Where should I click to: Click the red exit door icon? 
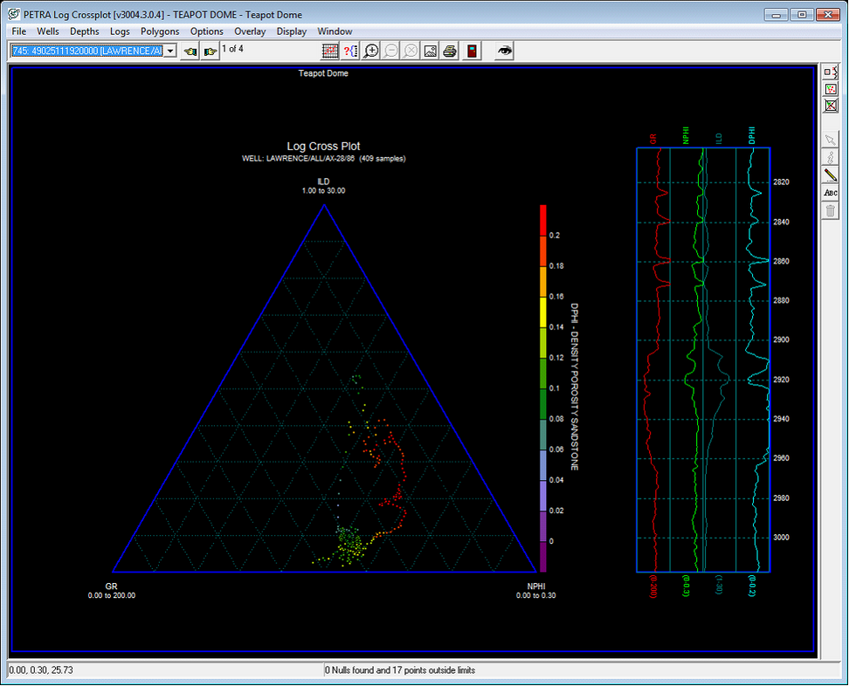(x=472, y=51)
